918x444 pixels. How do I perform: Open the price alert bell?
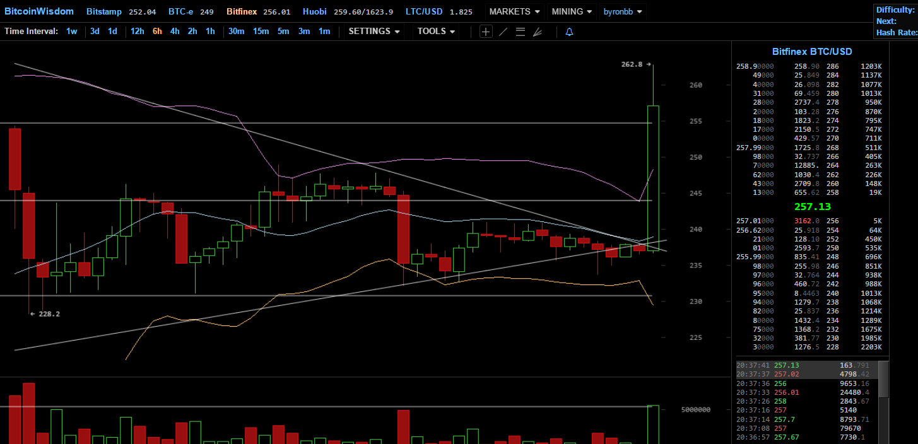tap(569, 32)
